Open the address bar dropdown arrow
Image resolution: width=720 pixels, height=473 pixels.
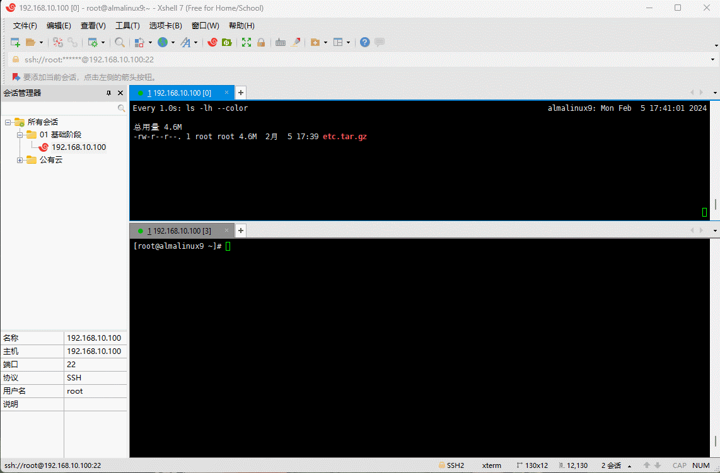(x=713, y=59)
